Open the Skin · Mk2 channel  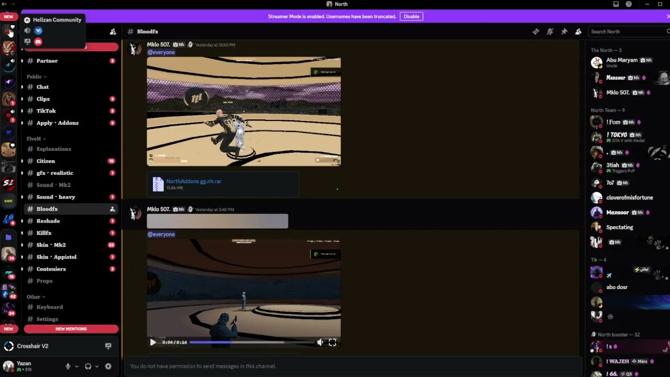pyautogui.click(x=71, y=245)
